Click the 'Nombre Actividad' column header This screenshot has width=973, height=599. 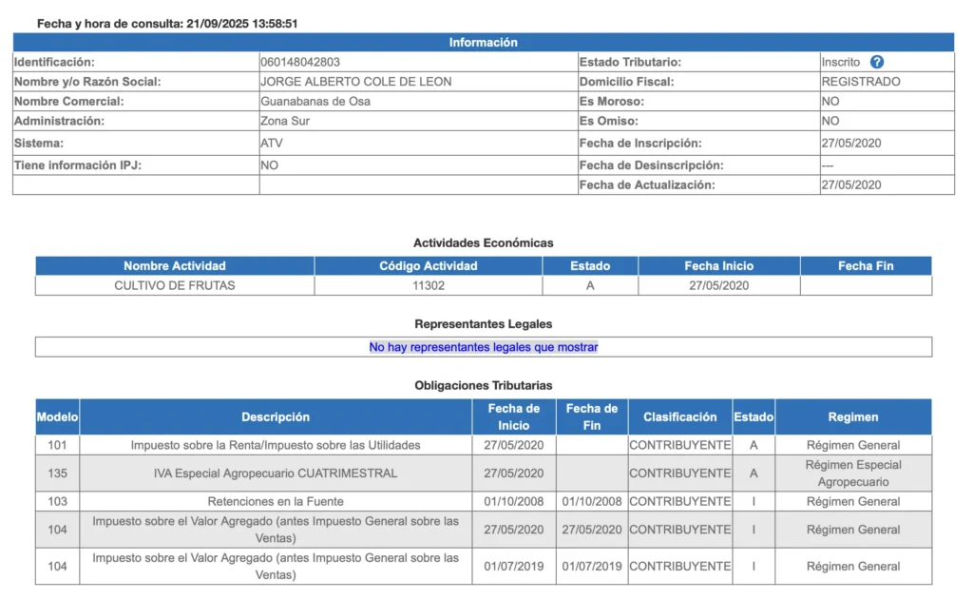click(x=175, y=265)
